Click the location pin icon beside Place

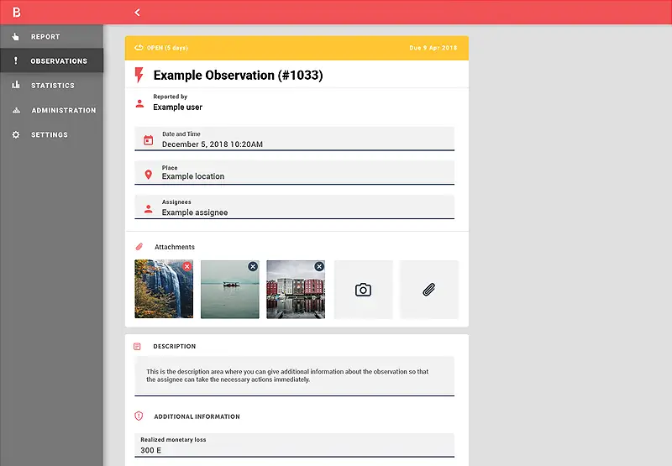(x=148, y=175)
